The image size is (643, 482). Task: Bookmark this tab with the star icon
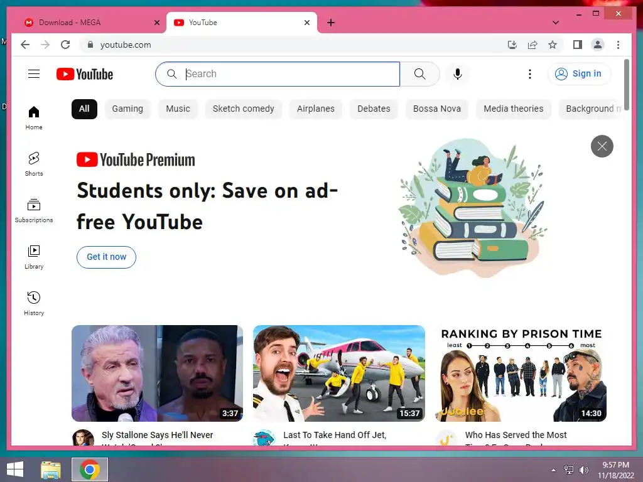coord(553,45)
